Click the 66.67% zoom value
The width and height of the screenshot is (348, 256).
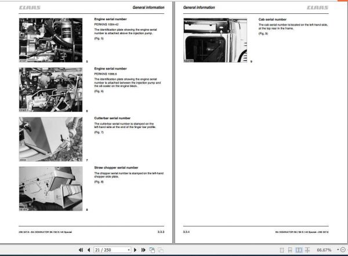click(324, 250)
